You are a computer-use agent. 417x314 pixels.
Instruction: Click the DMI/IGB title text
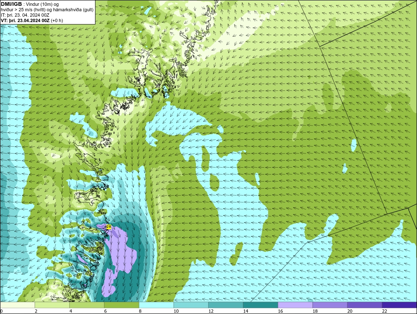point(11,4)
